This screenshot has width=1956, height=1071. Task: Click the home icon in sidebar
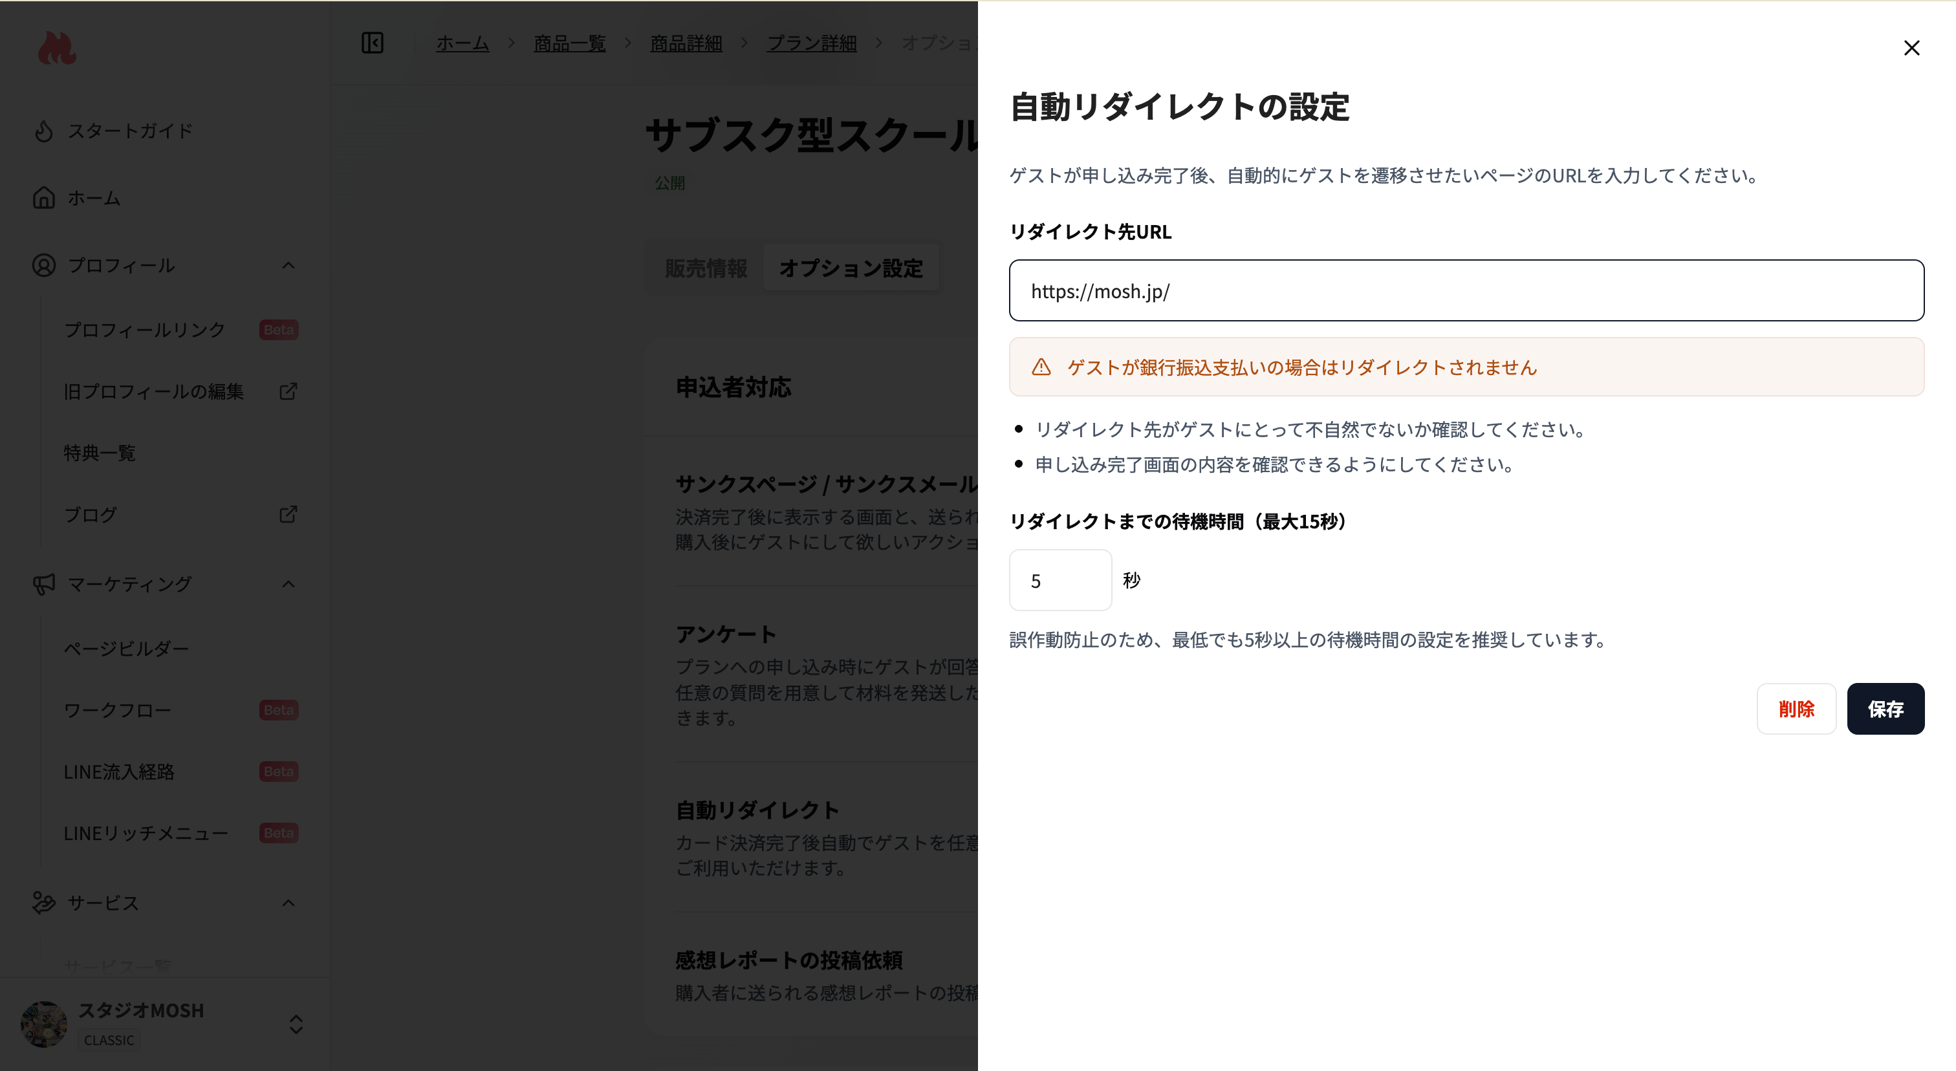pos(44,197)
